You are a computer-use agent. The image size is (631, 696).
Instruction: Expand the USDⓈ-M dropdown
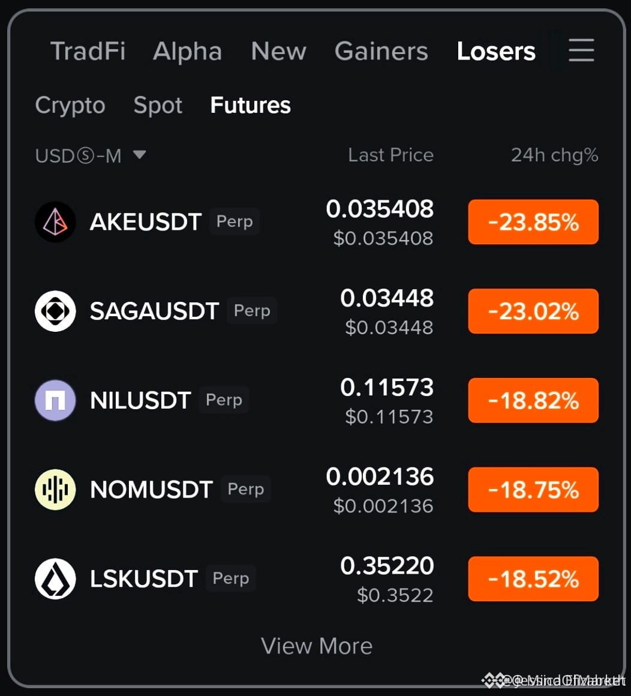tap(91, 156)
